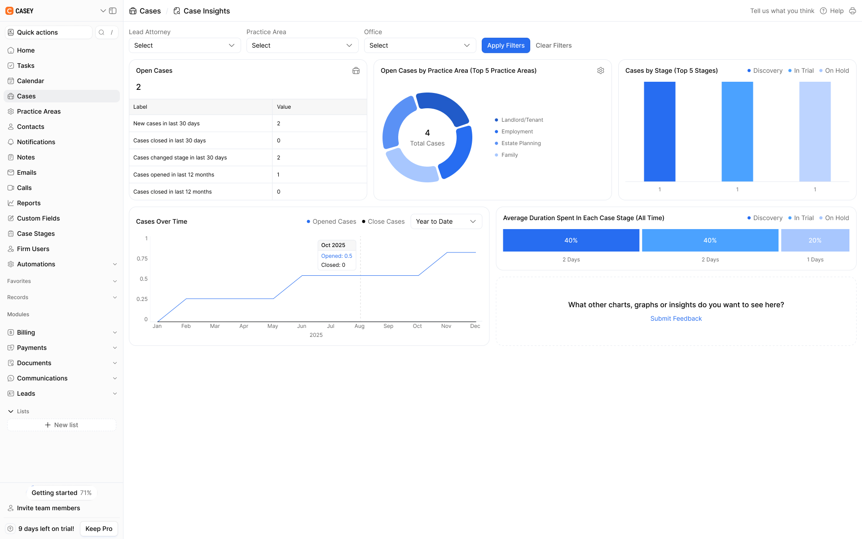
Task: Click the Firm Users icon
Action: pos(11,249)
